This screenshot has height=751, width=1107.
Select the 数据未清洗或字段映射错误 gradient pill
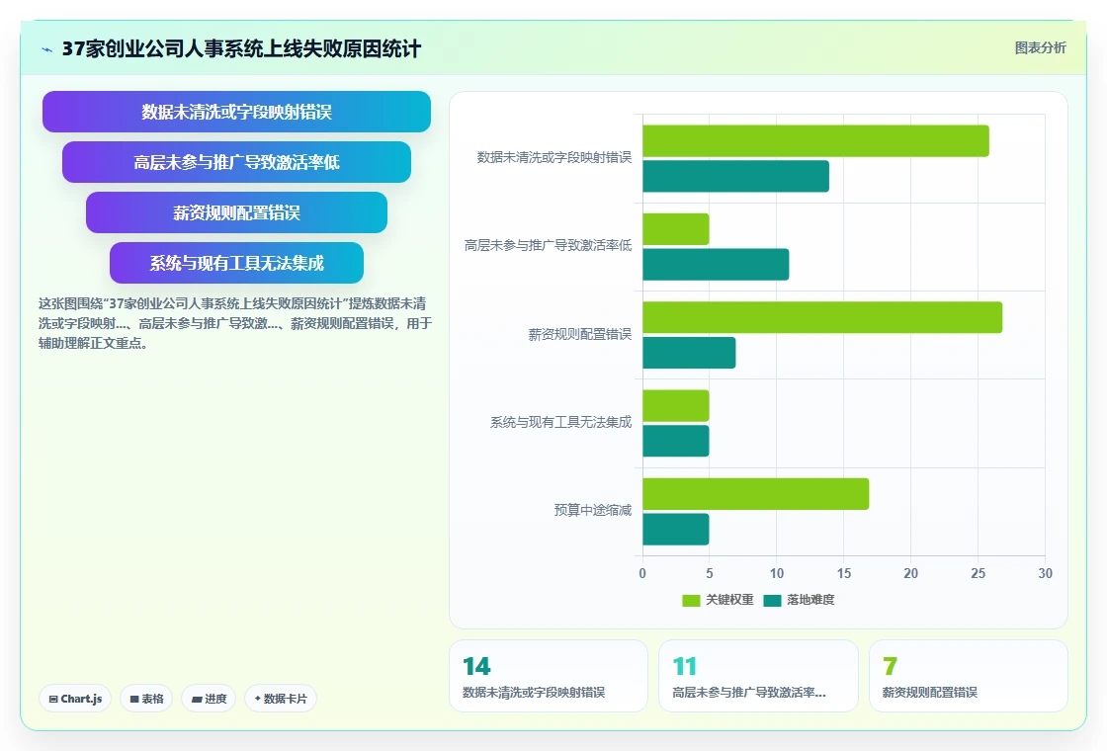(236, 112)
